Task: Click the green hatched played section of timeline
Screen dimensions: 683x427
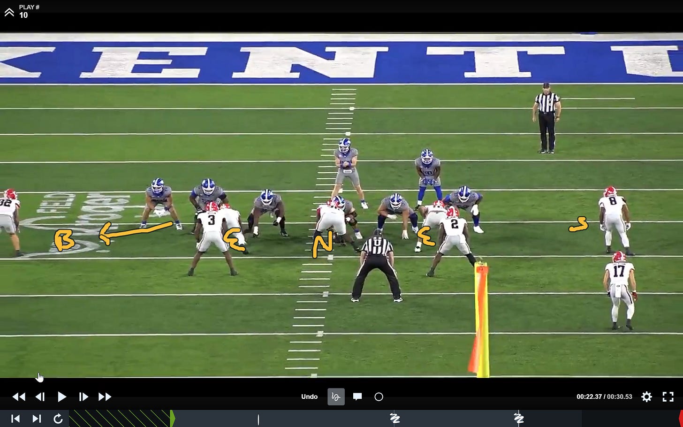Action: [x=120, y=419]
